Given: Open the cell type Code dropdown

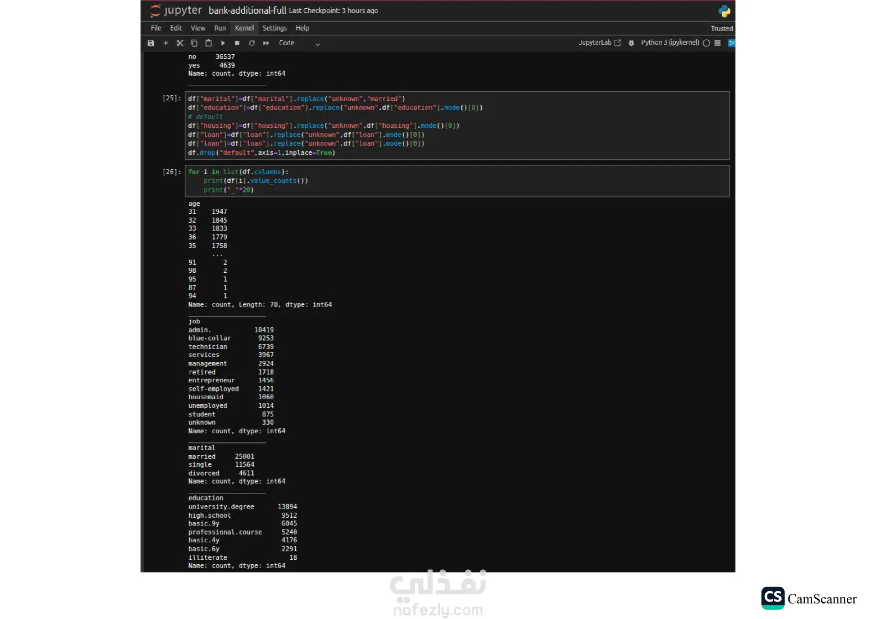Looking at the screenshot, I should pyautogui.click(x=299, y=43).
